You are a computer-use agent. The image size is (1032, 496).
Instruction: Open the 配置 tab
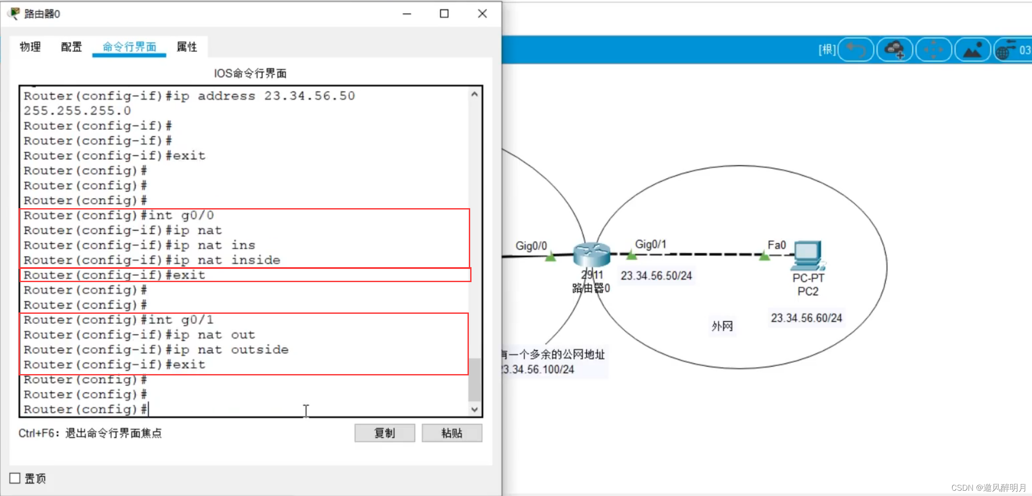point(71,47)
